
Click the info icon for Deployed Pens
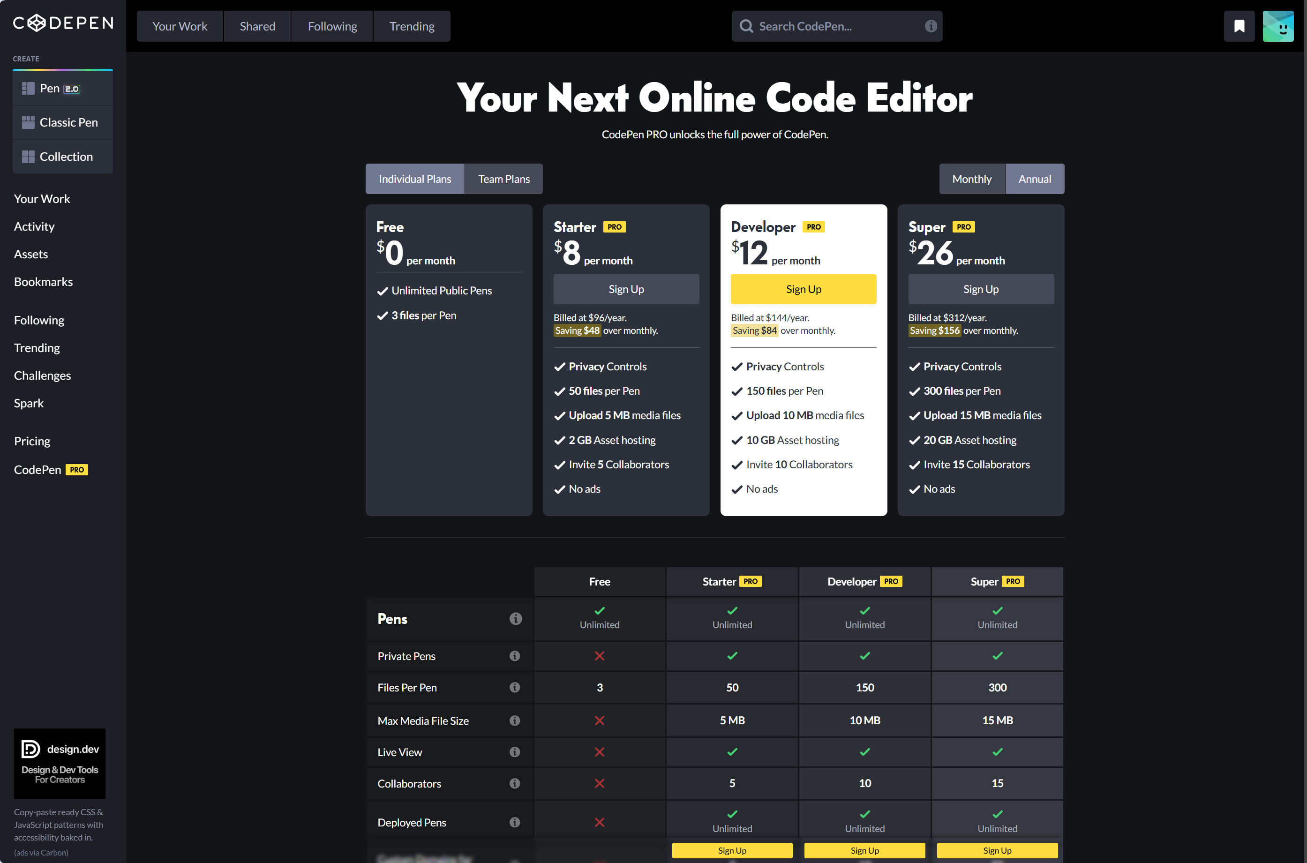point(515,822)
